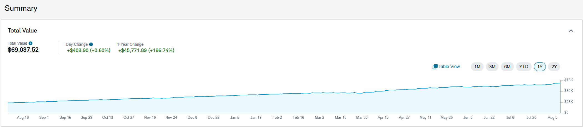Open Table View link
This screenshot has height=127, width=583.
pos(449,67)
